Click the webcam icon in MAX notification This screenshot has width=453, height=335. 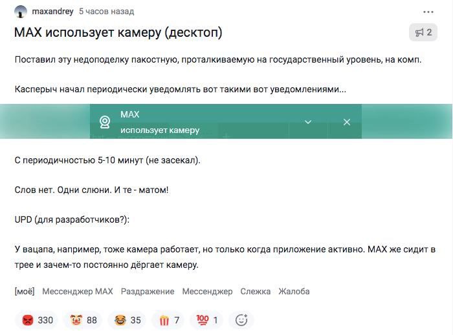(105, 122)
